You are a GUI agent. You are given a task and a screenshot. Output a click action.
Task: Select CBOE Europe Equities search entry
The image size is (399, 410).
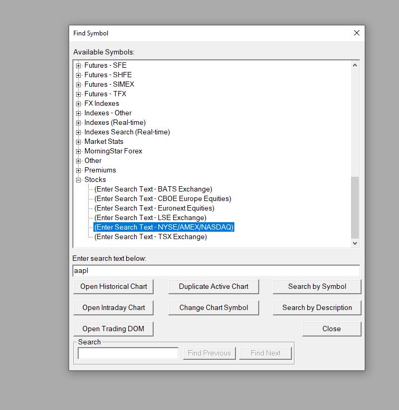pyautogui.click(x=163, y=198)
